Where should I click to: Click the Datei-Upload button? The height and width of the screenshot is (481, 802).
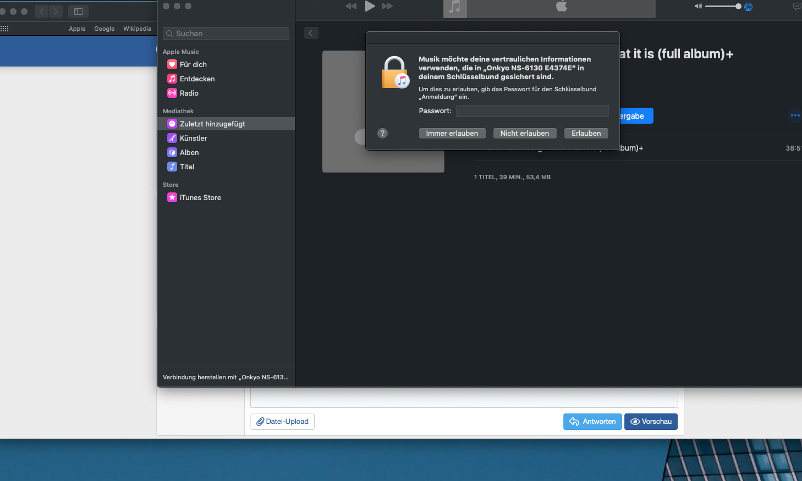click(x=282, y=422)
